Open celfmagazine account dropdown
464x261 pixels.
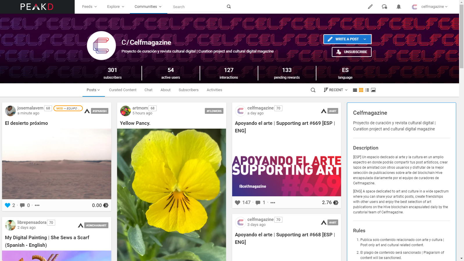coord(434,7)
